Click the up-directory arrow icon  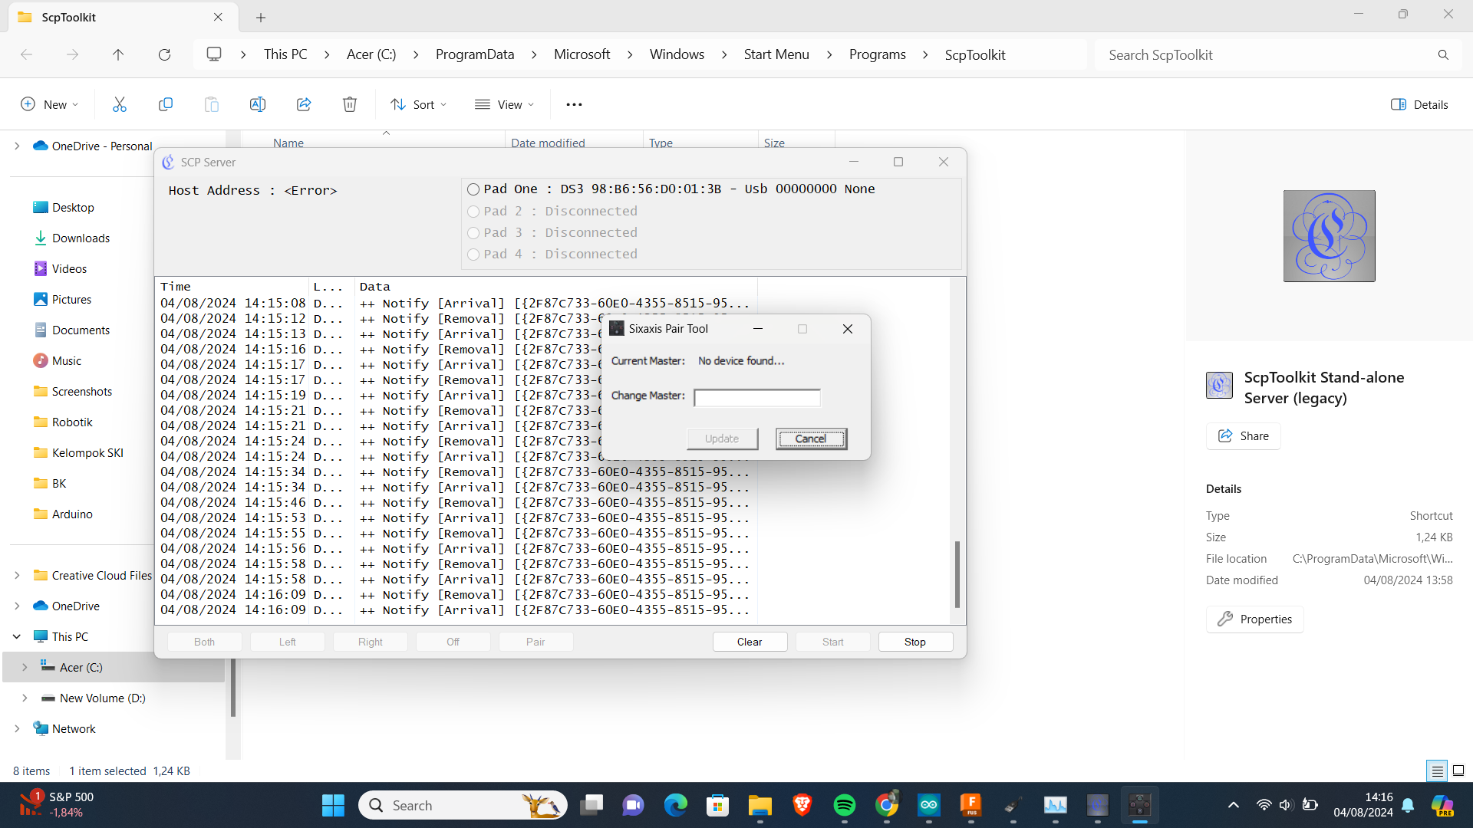click(118, 54)
